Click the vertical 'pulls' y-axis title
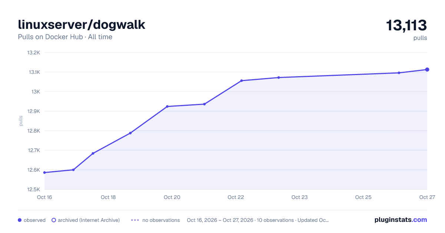This screenshot has width=445, height=233. click(21, 121)
